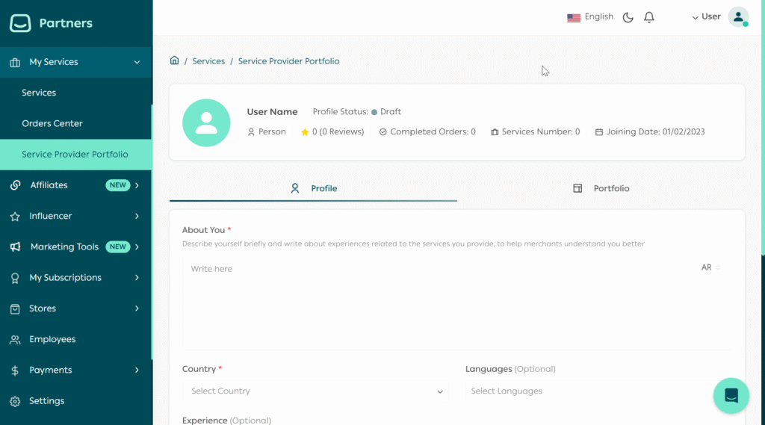The height and width of the screenshot is (425, 765).
Task: Go to Orders Center
Action: [52, 123]
